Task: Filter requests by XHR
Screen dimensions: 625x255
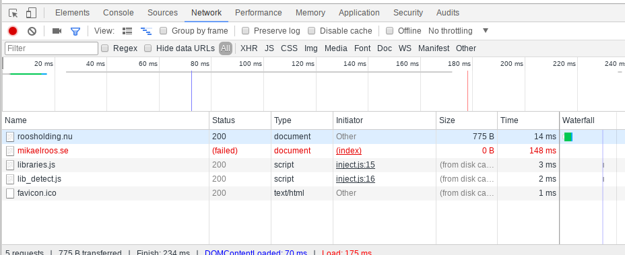Action: 249,48
